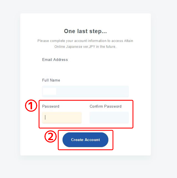
Task: Focus the Password input field
Action: coord(62,117)
